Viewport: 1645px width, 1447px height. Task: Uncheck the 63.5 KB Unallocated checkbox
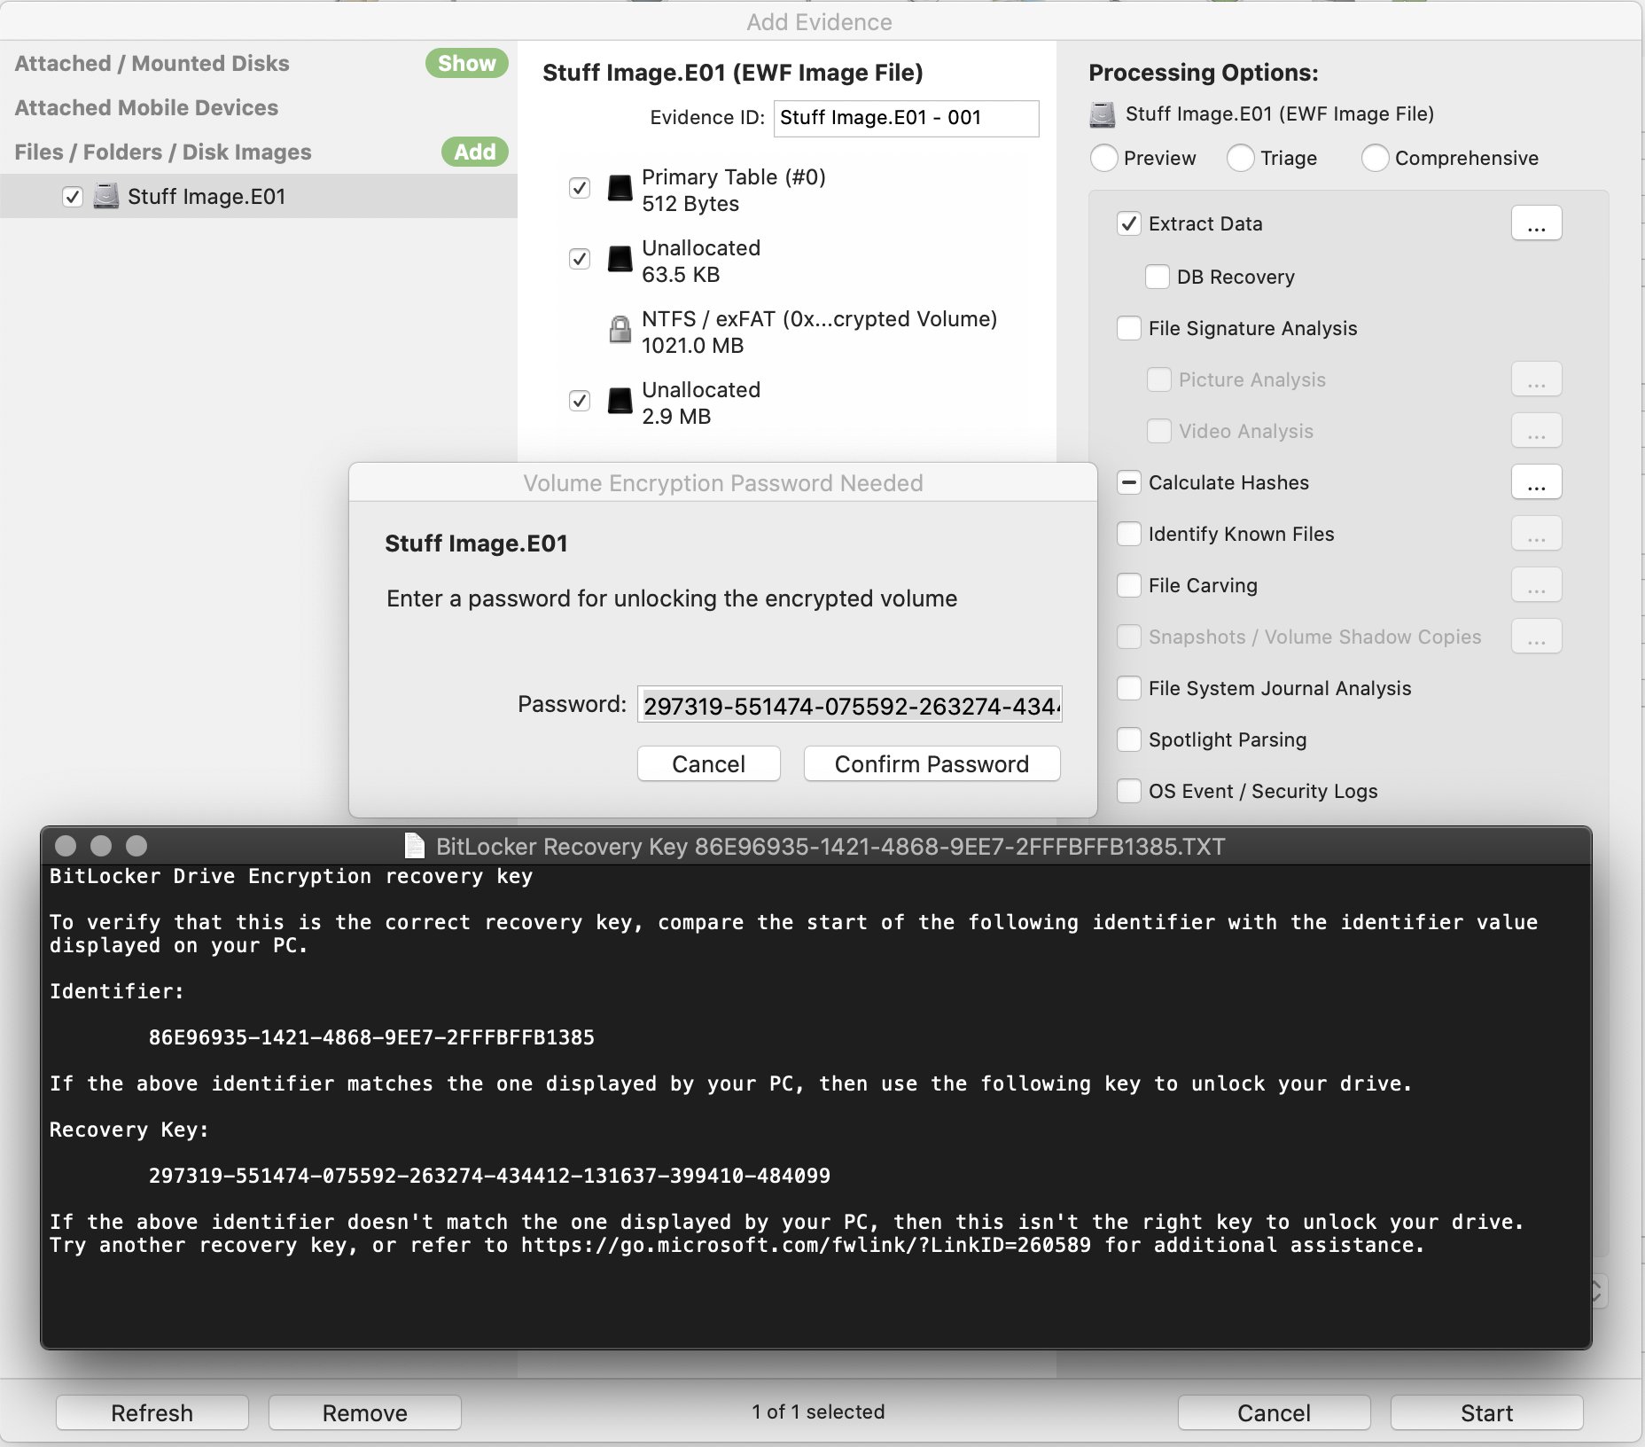580,259
